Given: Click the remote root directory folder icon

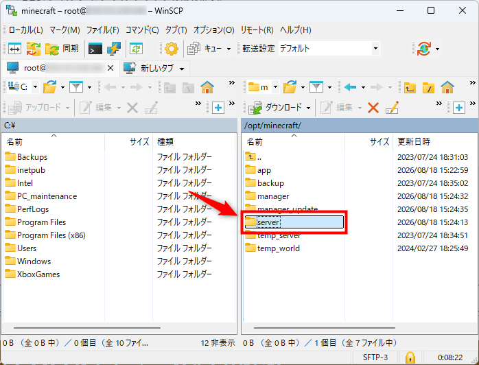Looking at the screenshot, I should (x=428, y=88).
